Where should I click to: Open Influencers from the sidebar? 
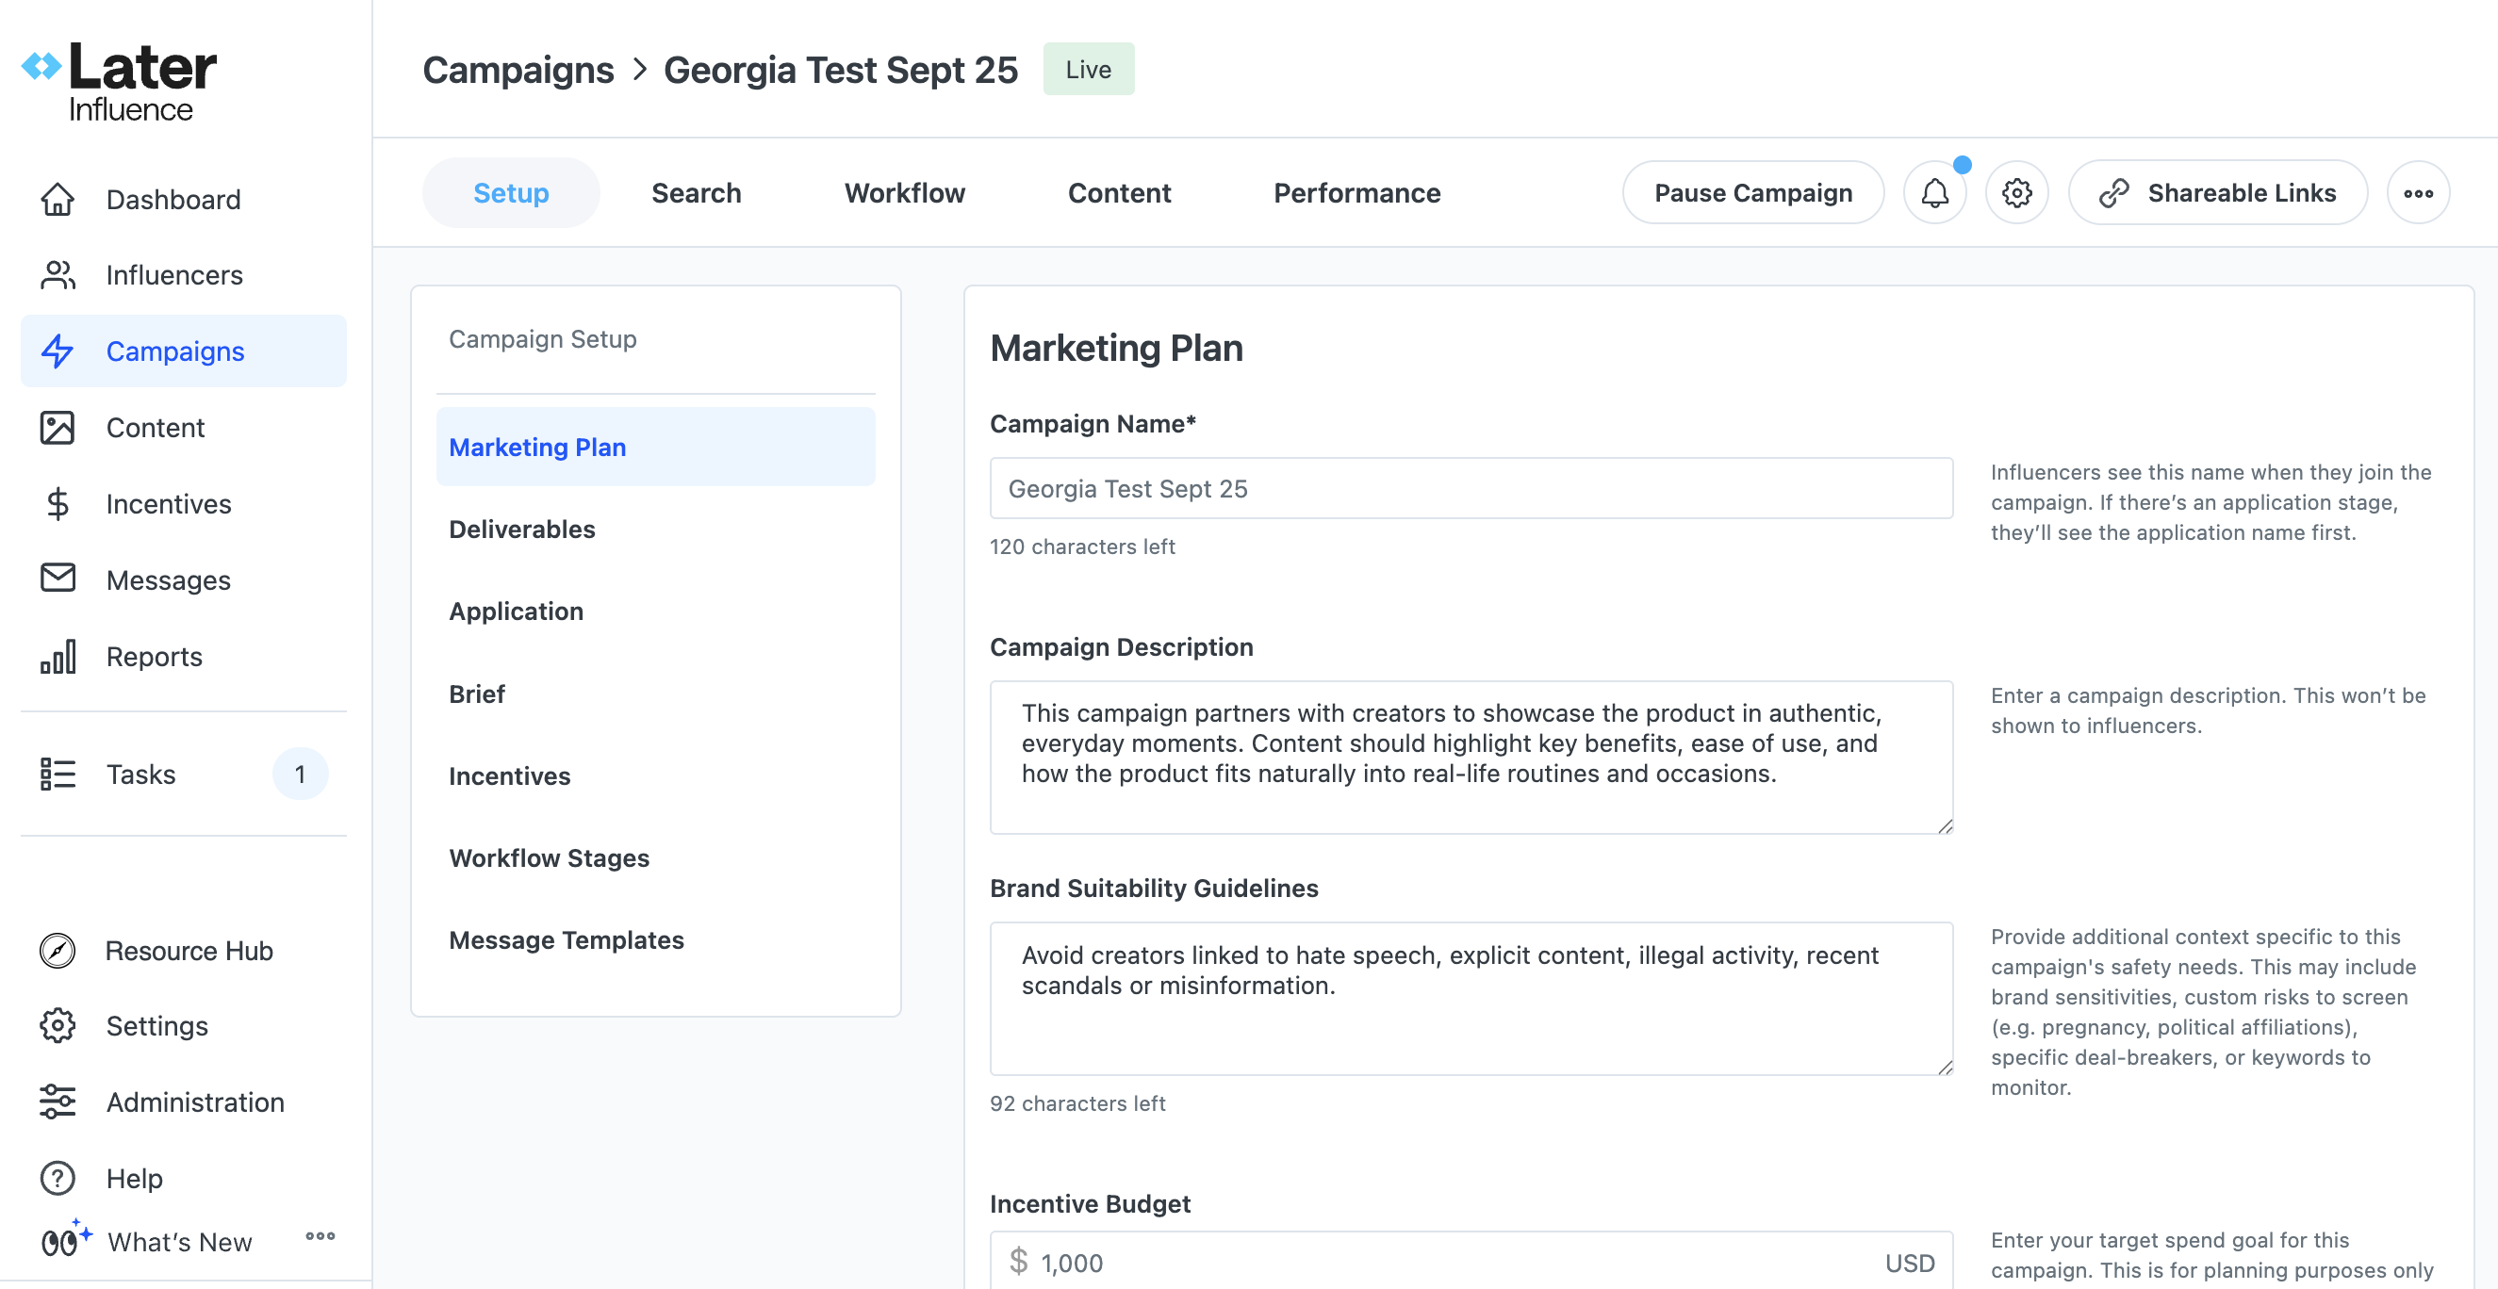coord(173,275)
